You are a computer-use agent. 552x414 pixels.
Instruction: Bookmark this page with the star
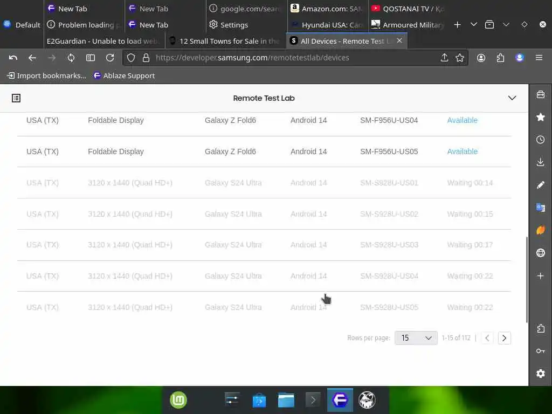coord(460,58)
